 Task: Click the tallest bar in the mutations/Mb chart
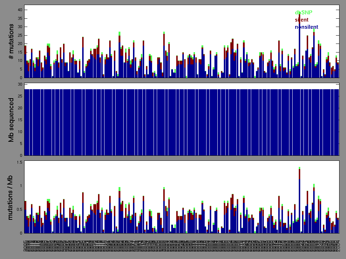pos(299,201)
